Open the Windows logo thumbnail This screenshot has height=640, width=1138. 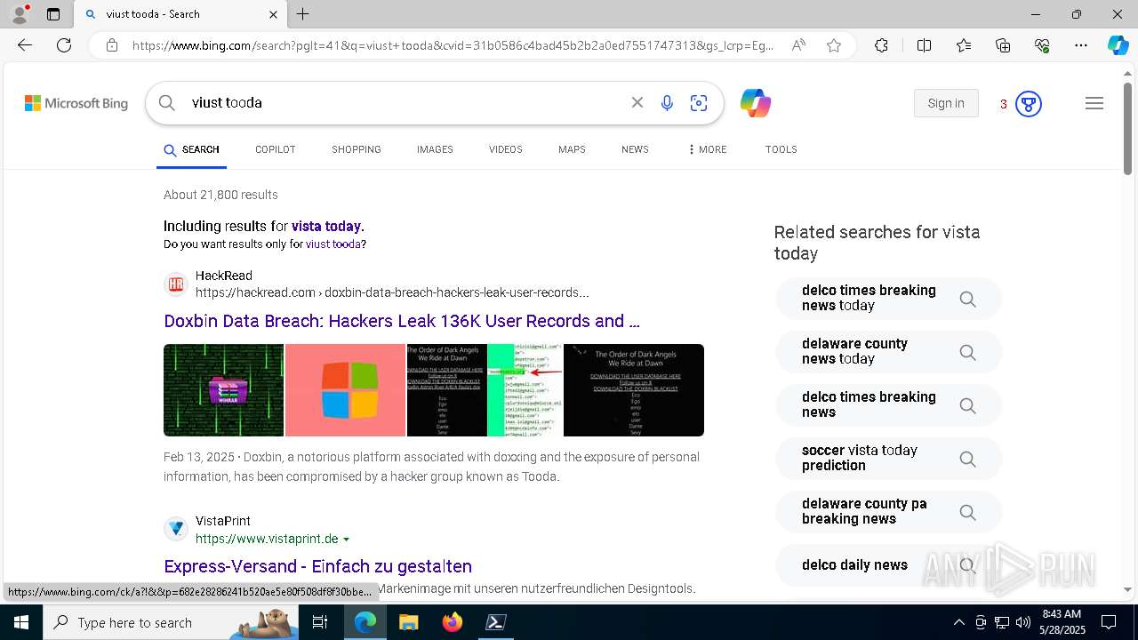[x=345, y=390]
